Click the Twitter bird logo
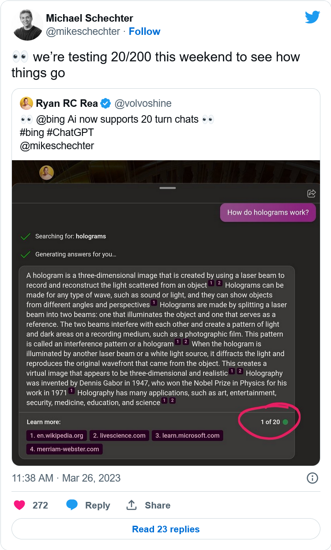 pos(312,17)
